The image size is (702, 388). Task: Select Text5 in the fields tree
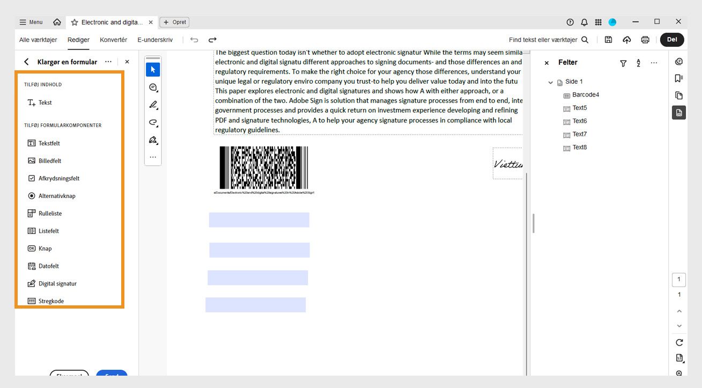coord(575,108)
